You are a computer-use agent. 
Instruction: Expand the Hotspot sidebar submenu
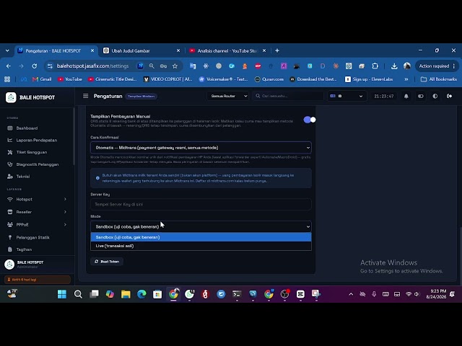[x=37, y=199]
